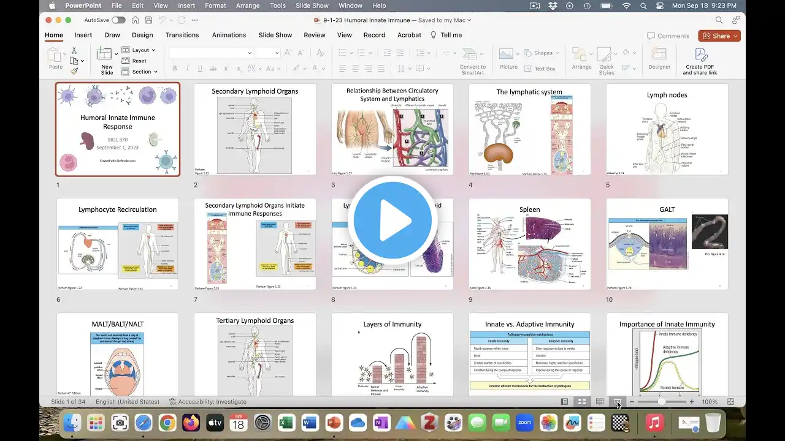Select the Secondary Lymphoid Organs slide
The height and width of the screenshot is (441, 785).
click(x=255, y=129)
